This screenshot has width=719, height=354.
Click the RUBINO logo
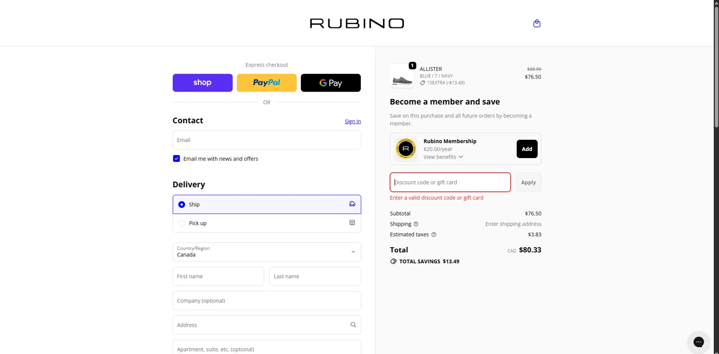357,23
